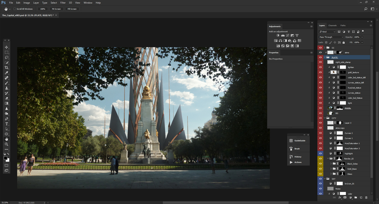Viewport: 379px width, 204px height.
Task: Toggle visibility of PLATE group
Action: (x=320, y=57)
